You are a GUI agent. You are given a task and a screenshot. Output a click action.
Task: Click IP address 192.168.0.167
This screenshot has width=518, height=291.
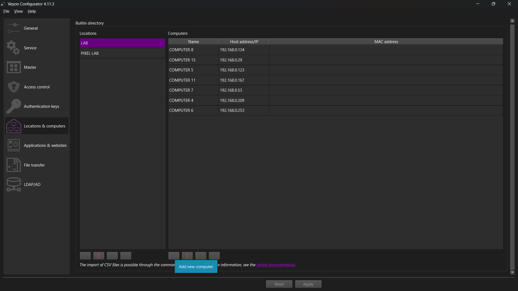244,80
